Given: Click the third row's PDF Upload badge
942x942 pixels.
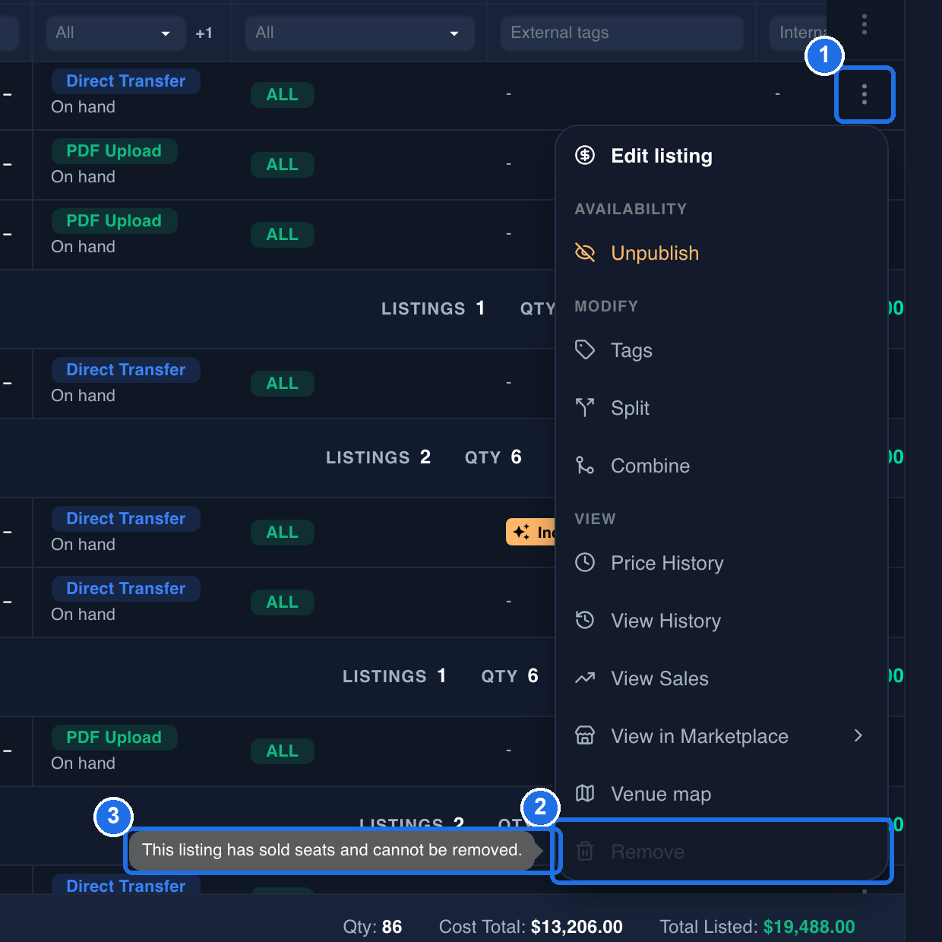Looking at the screenshot, I should 114,221.
